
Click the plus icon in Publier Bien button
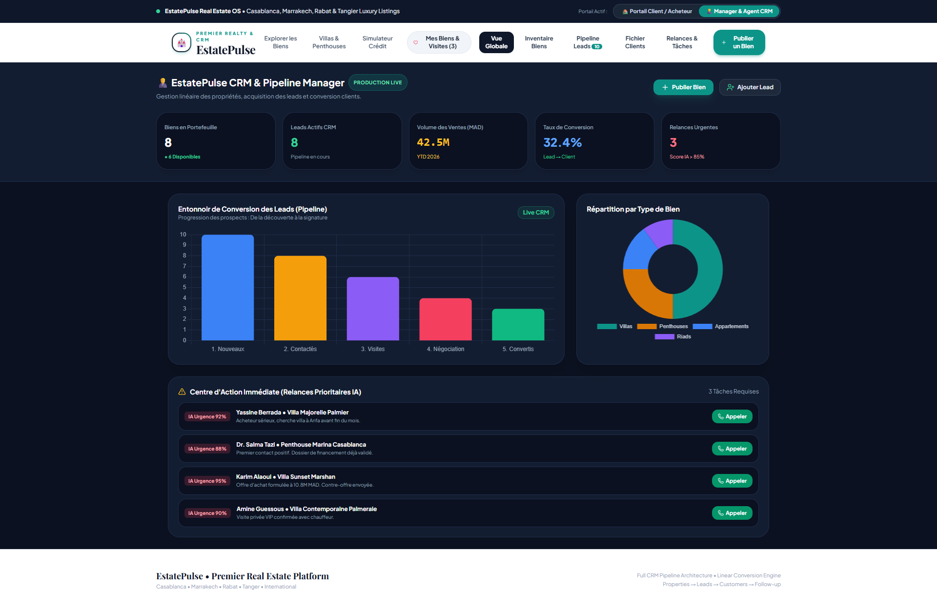point(665,87)
